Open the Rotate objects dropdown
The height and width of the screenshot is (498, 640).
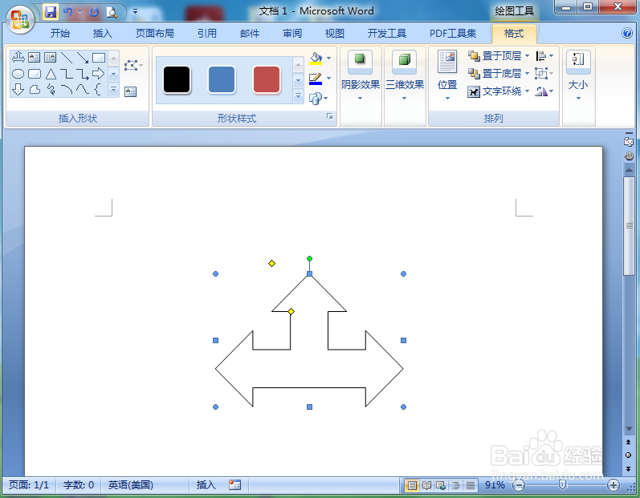point(545,91)
